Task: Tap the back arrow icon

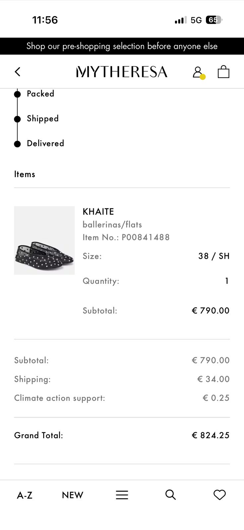Action: click(18, 72)
